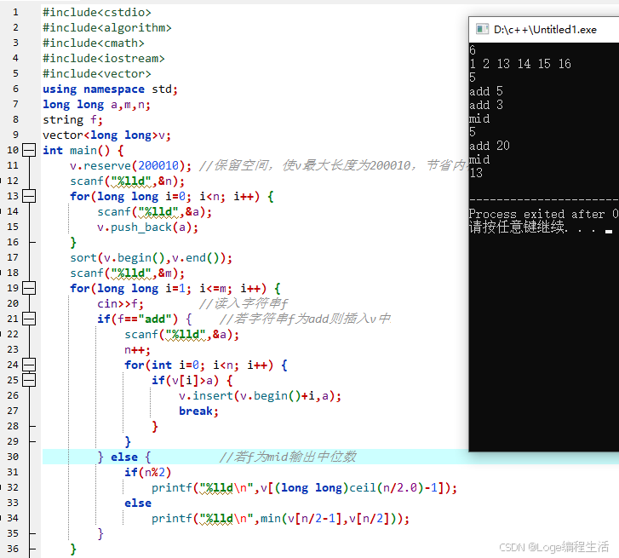Click the n++ statement in the code
This screenshot has height=558, width=619.
coord(134,350)
